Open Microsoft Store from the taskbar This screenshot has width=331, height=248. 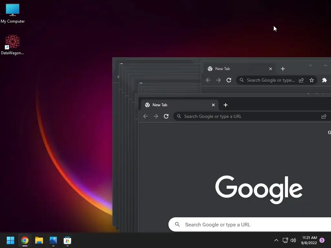coord(67,240)
